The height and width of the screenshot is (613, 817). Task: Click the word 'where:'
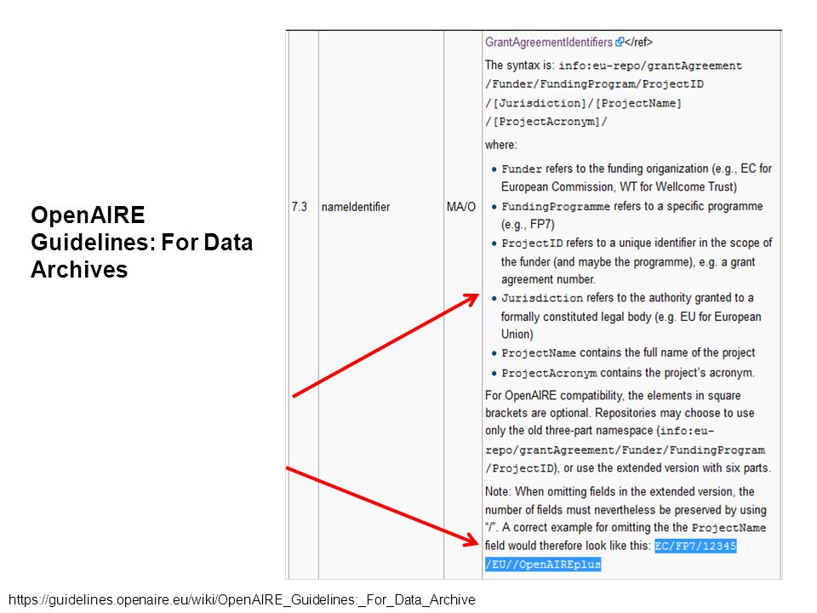tap(500, 145)
